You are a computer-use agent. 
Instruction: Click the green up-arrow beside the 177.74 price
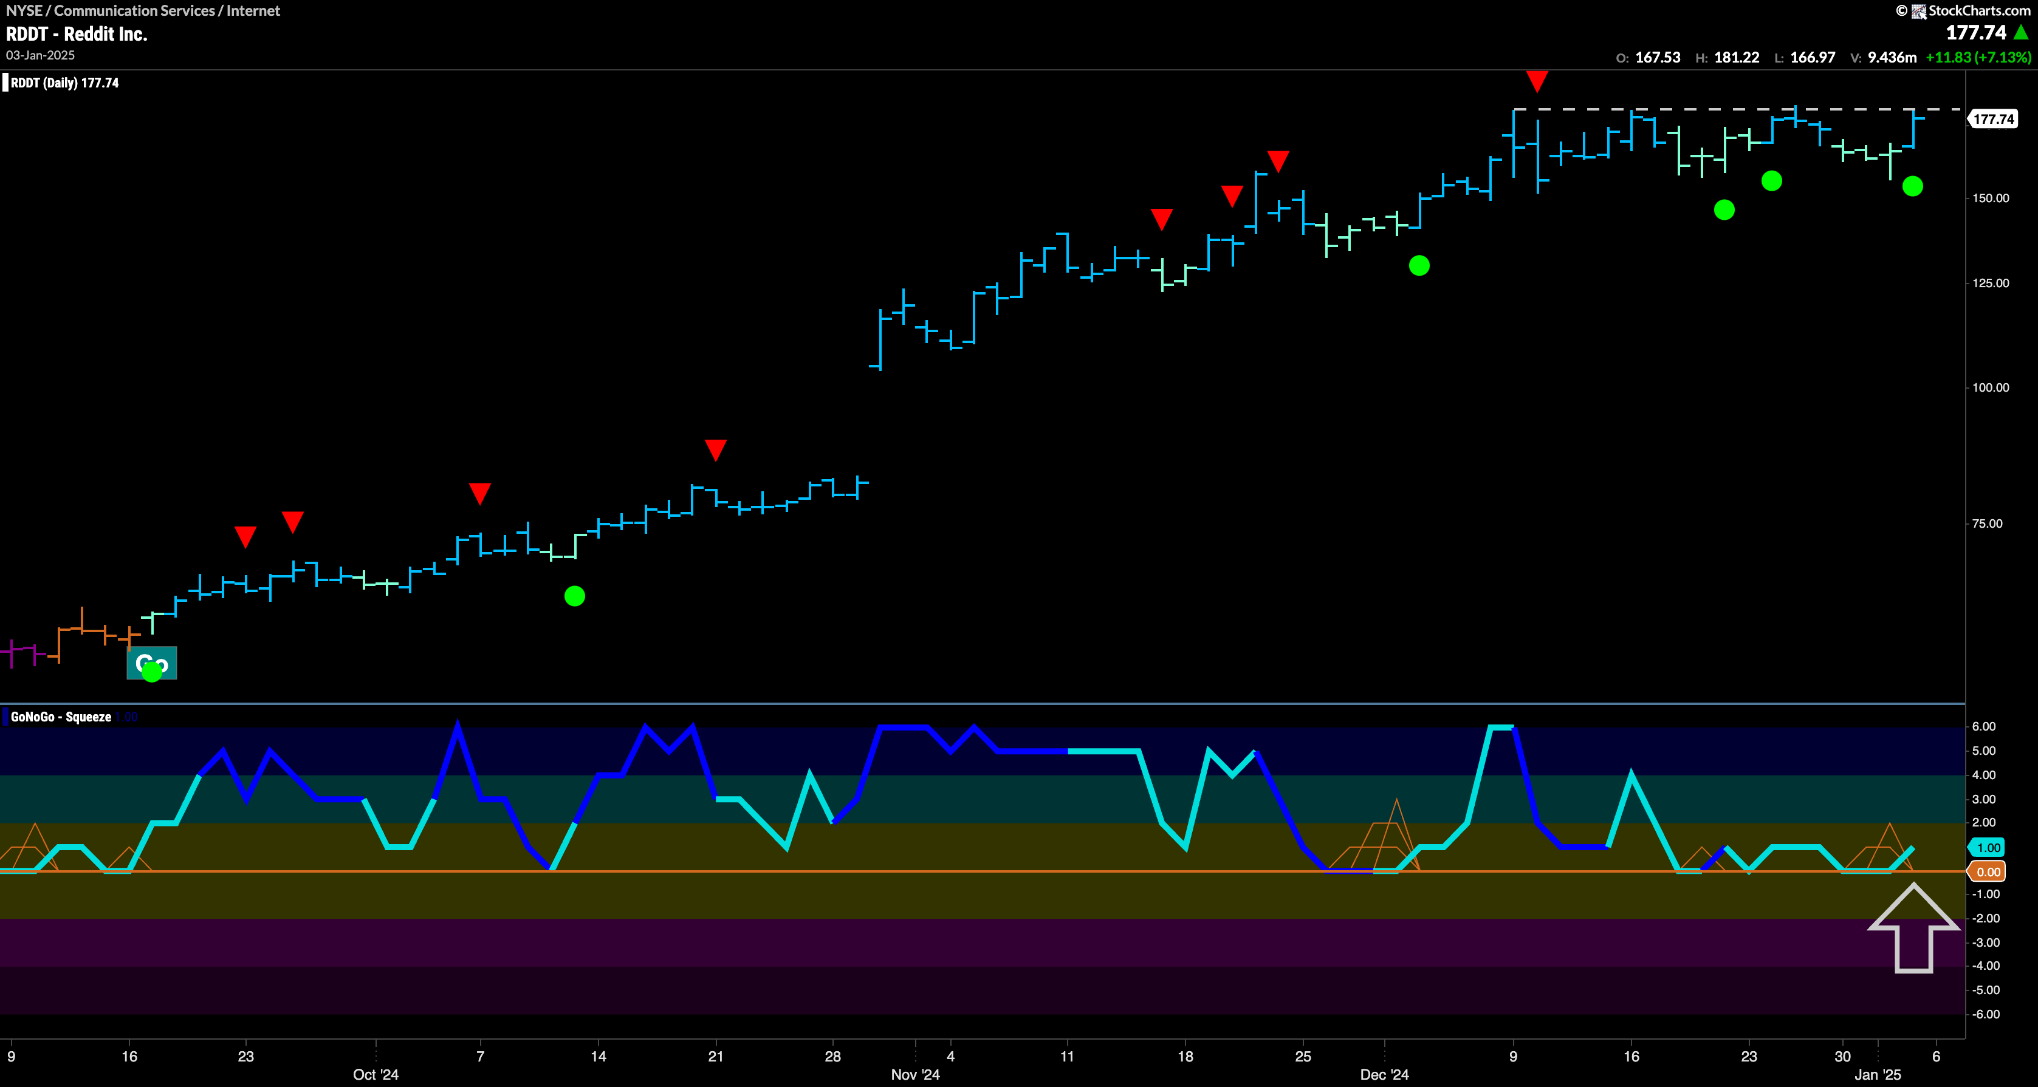(2020, 32)
